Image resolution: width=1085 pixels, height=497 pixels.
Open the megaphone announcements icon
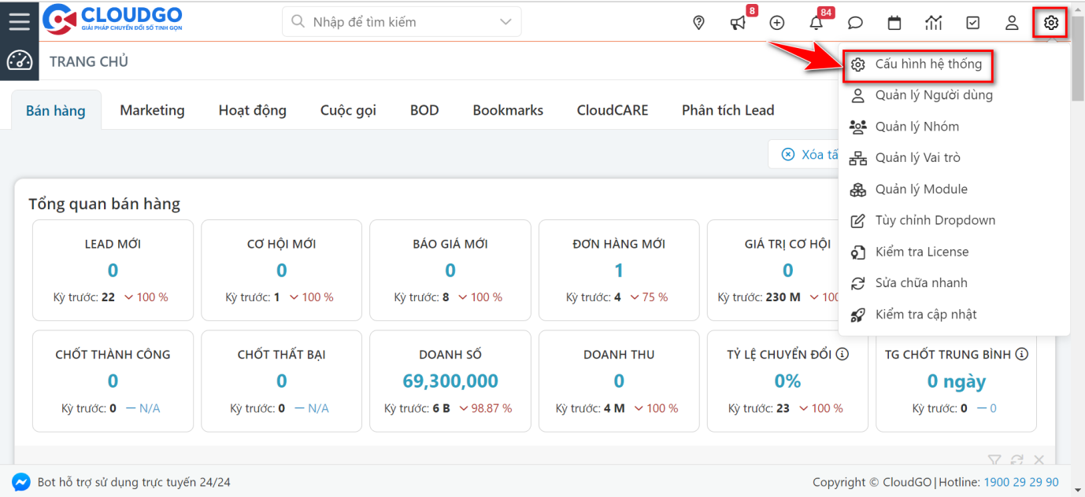(x=738, y=23)
